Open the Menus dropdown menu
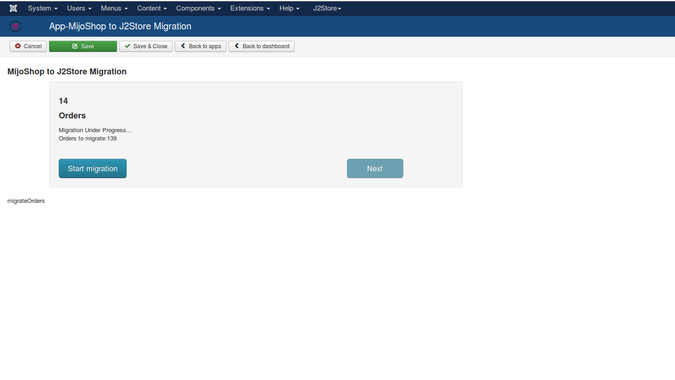The height and width of the screenshot is (380, 675). click(x=114, y=8)
